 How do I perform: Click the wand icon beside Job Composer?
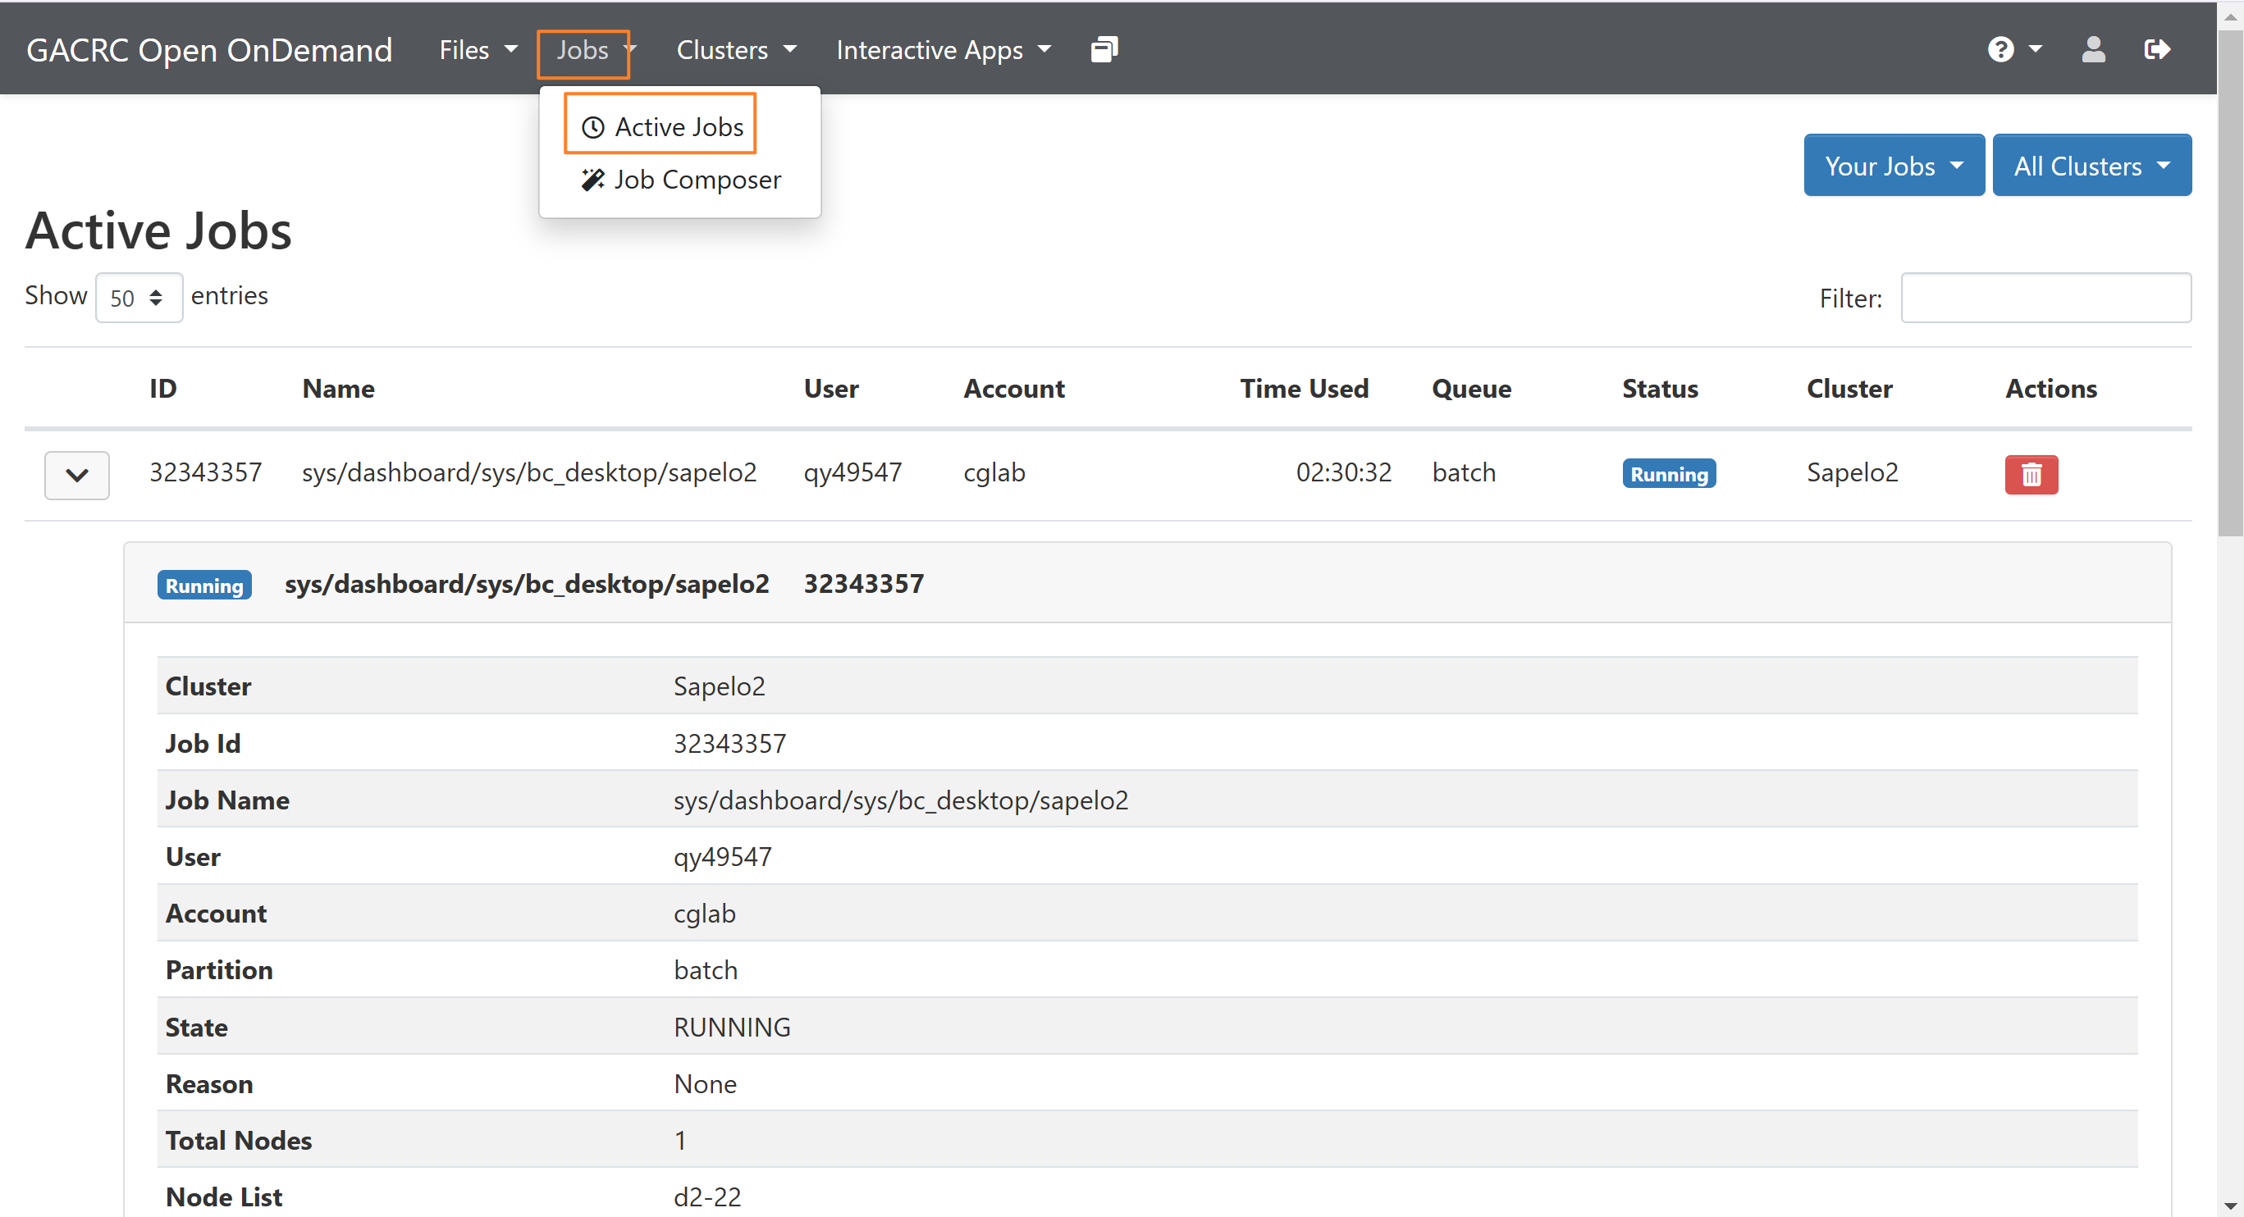tap(593, 180)
